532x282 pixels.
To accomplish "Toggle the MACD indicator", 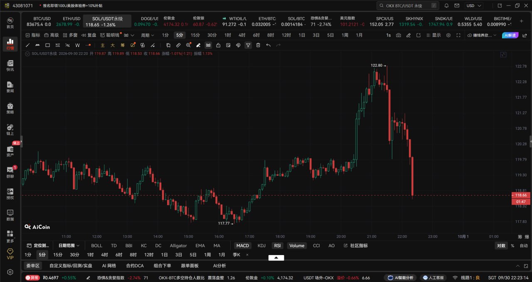I will point(243,246).
